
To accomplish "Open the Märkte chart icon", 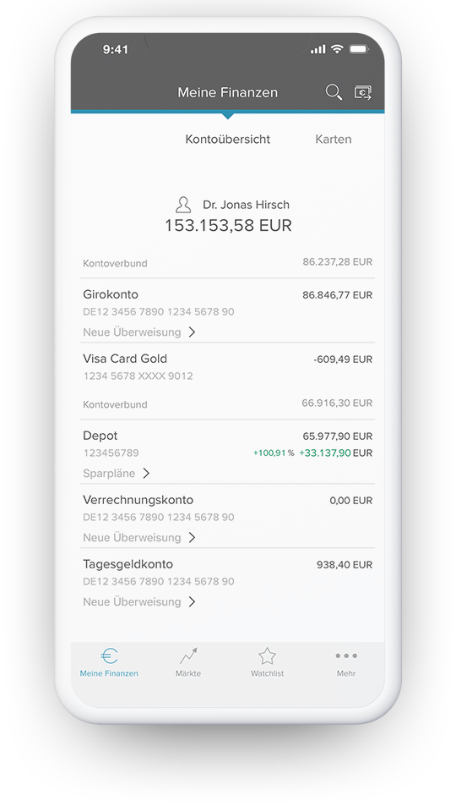I will [188, 656].
